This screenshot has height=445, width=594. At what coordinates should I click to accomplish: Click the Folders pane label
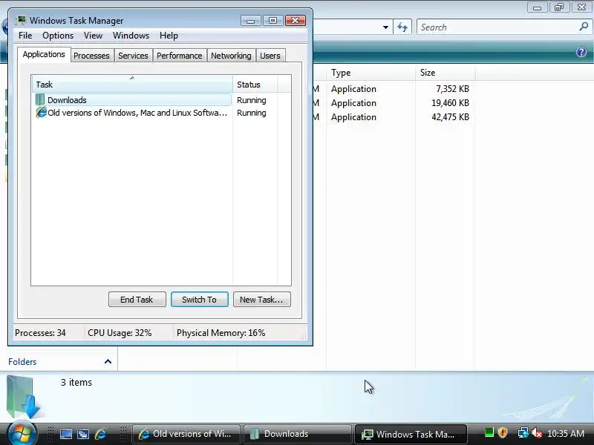click(22, 362)
